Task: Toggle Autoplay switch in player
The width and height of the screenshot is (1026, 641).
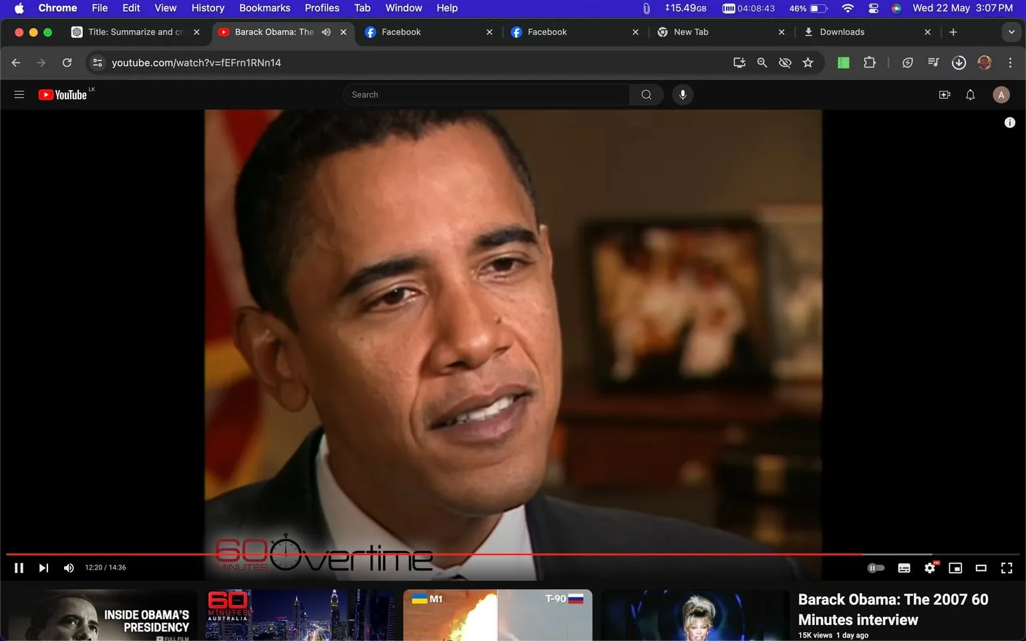Action: pyautogui.click(x=876, y=568)
